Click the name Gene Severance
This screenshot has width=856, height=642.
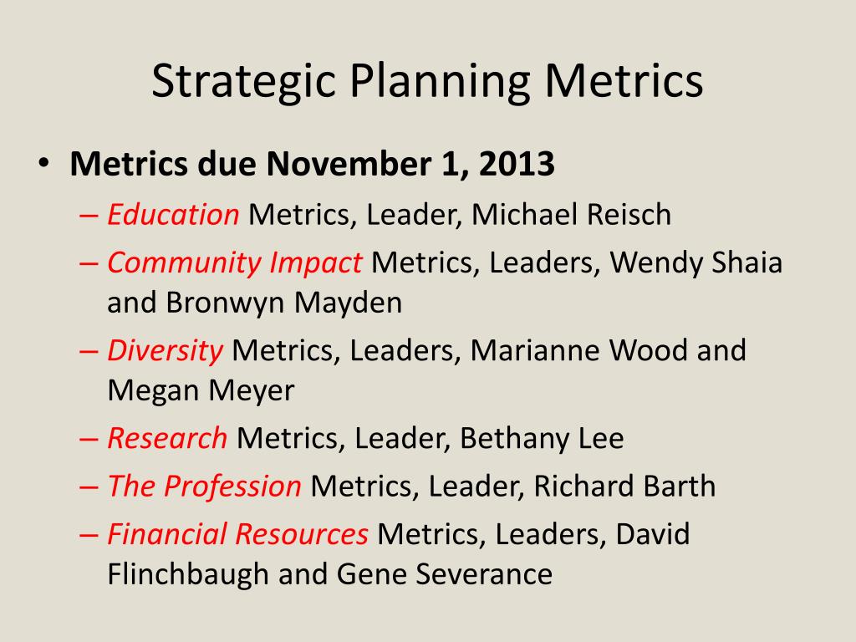[445, 573]
